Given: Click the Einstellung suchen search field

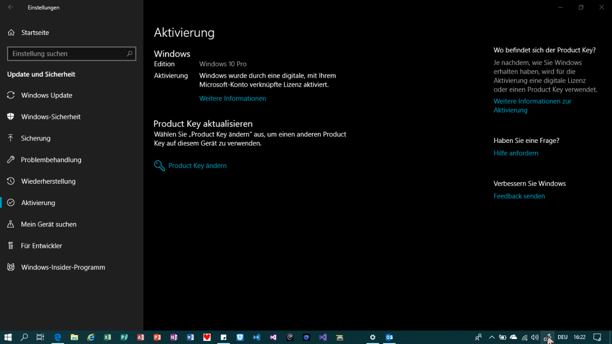Looking at the screenshot, I should [72, 54].
